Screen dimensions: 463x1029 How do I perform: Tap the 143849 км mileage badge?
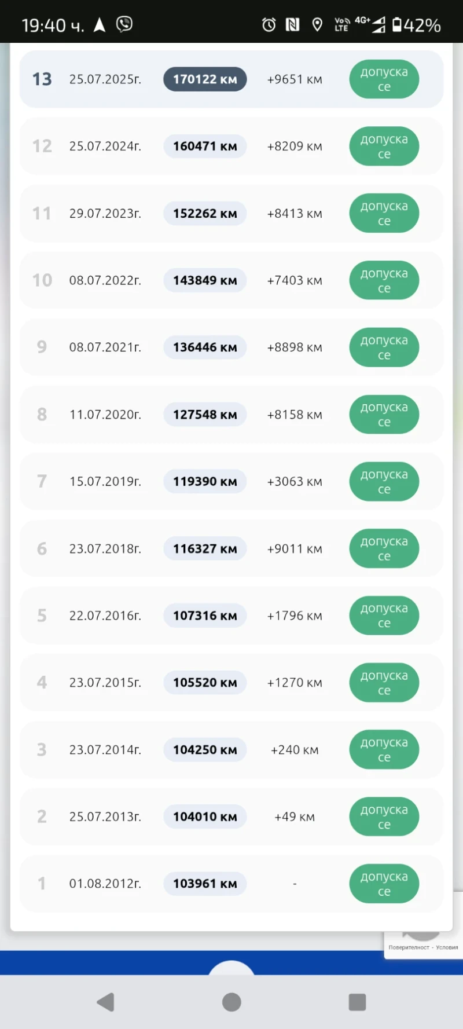coord(205,280)
